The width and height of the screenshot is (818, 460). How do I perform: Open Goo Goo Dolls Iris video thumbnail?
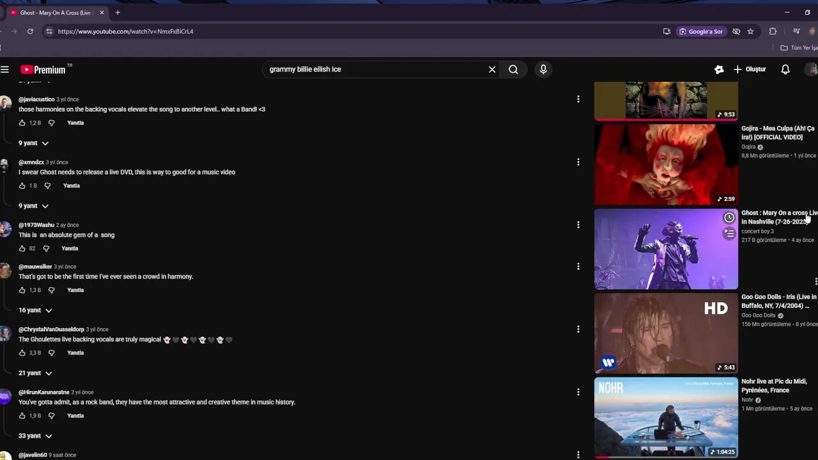(666, 333)
